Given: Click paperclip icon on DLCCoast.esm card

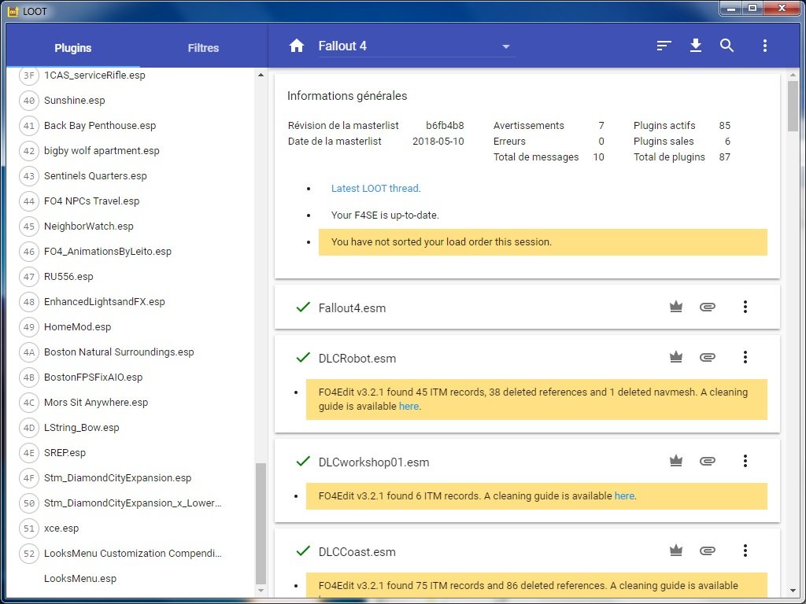Looking at the screenshot, I should (708, 551).
